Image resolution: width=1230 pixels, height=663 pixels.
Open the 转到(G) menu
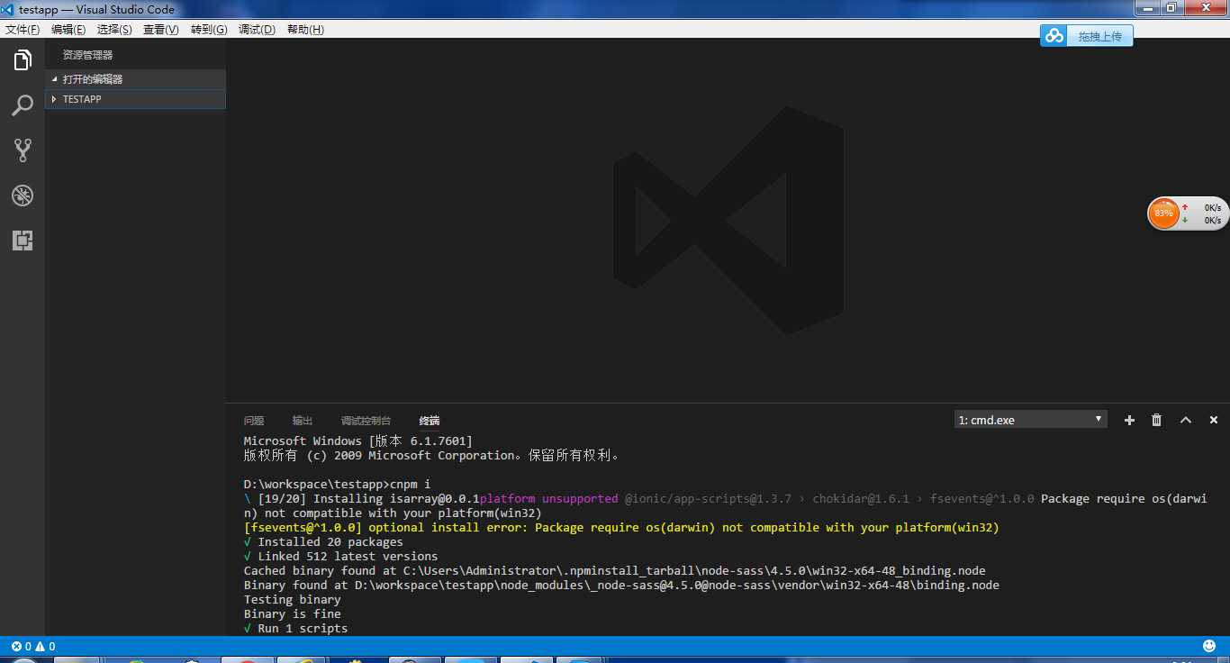pyautogui.click(x=209, y=29)
